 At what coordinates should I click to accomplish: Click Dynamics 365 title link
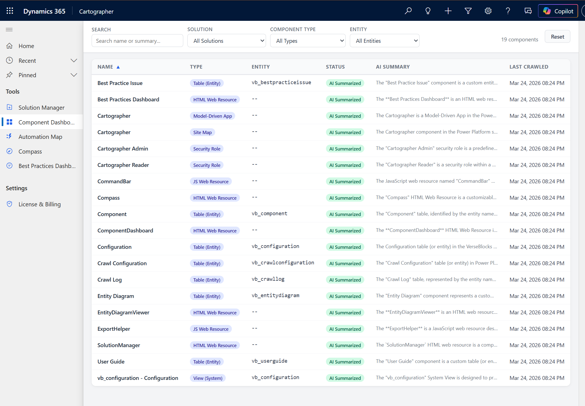[x=44, y=11]
